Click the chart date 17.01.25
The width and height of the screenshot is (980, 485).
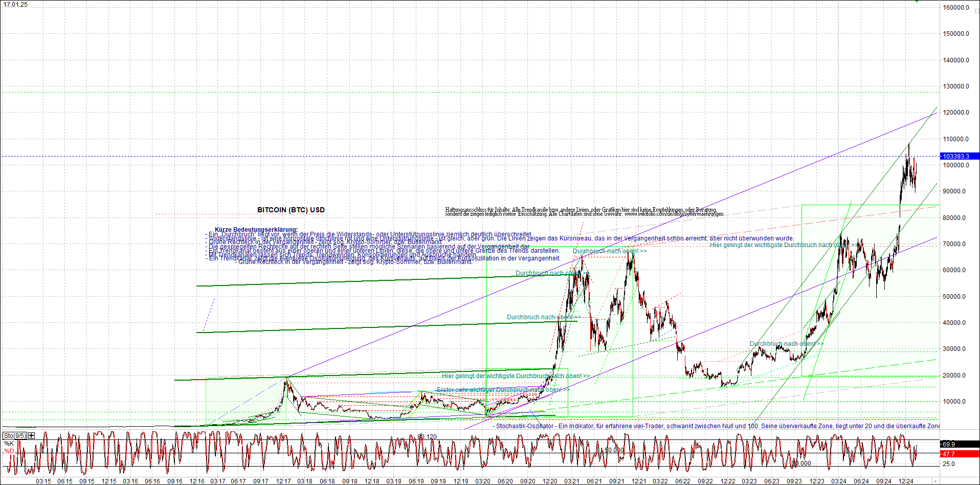[15, 5]
